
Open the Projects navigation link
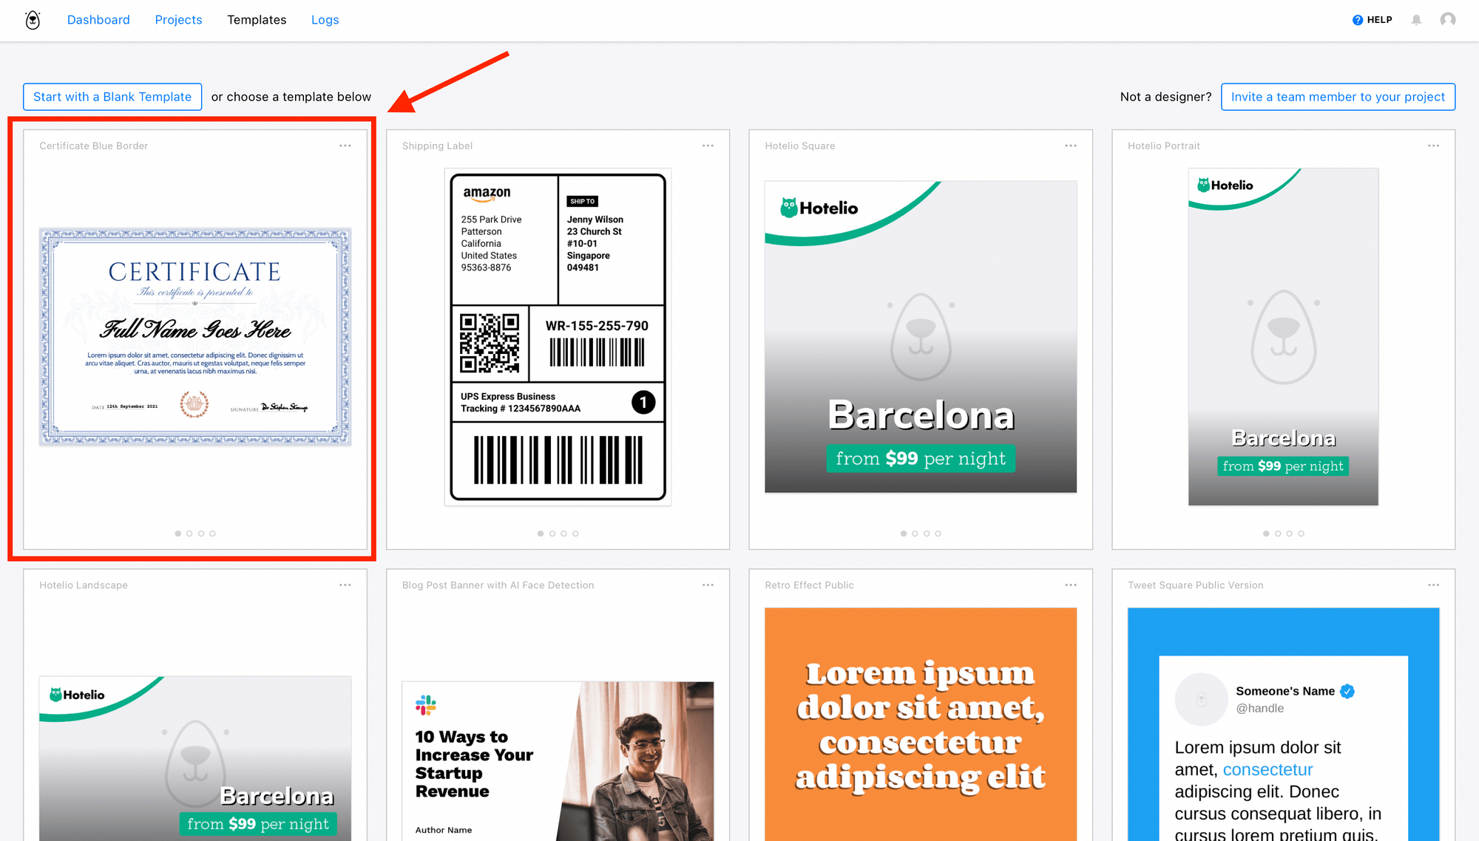point(177,19)
